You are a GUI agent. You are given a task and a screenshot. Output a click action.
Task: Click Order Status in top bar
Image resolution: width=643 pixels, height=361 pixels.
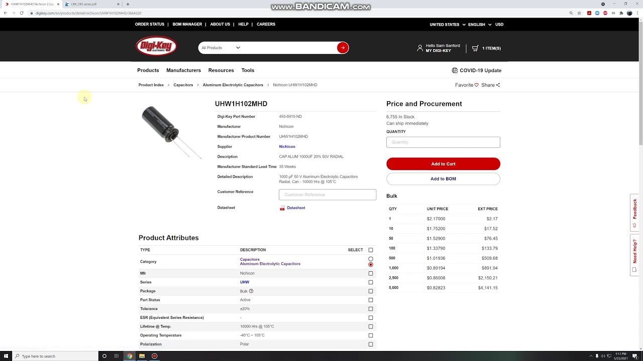pos(150,24)
